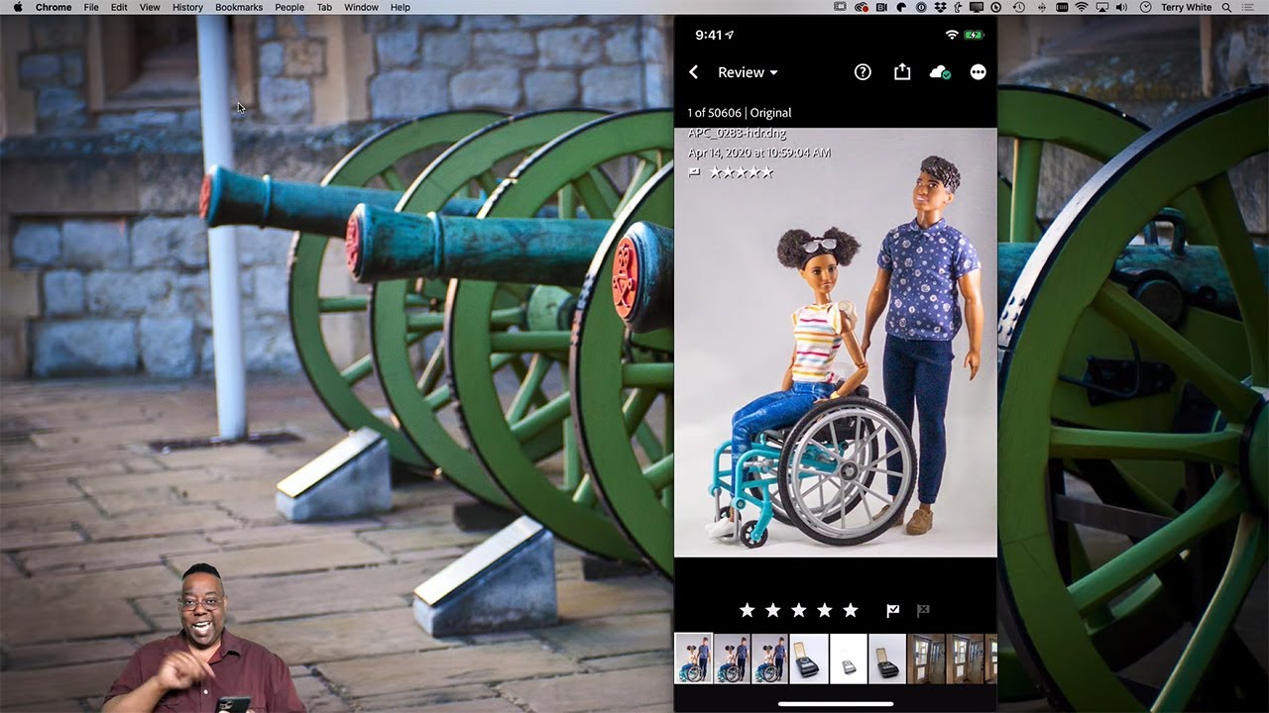Open the Dropbox menu bar icon
This screenshot has width=1269, height=713.
942,7
